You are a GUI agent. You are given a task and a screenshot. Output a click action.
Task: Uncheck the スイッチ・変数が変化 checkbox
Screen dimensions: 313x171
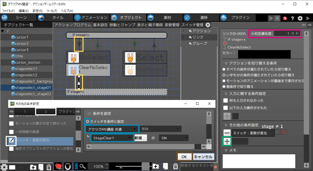point(11,141)
